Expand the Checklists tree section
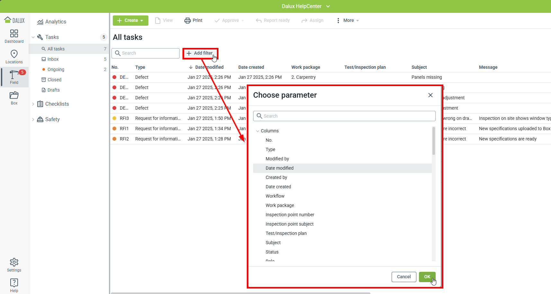The width and height of the screenshot is (551, 294). click(x=33, y=104)
